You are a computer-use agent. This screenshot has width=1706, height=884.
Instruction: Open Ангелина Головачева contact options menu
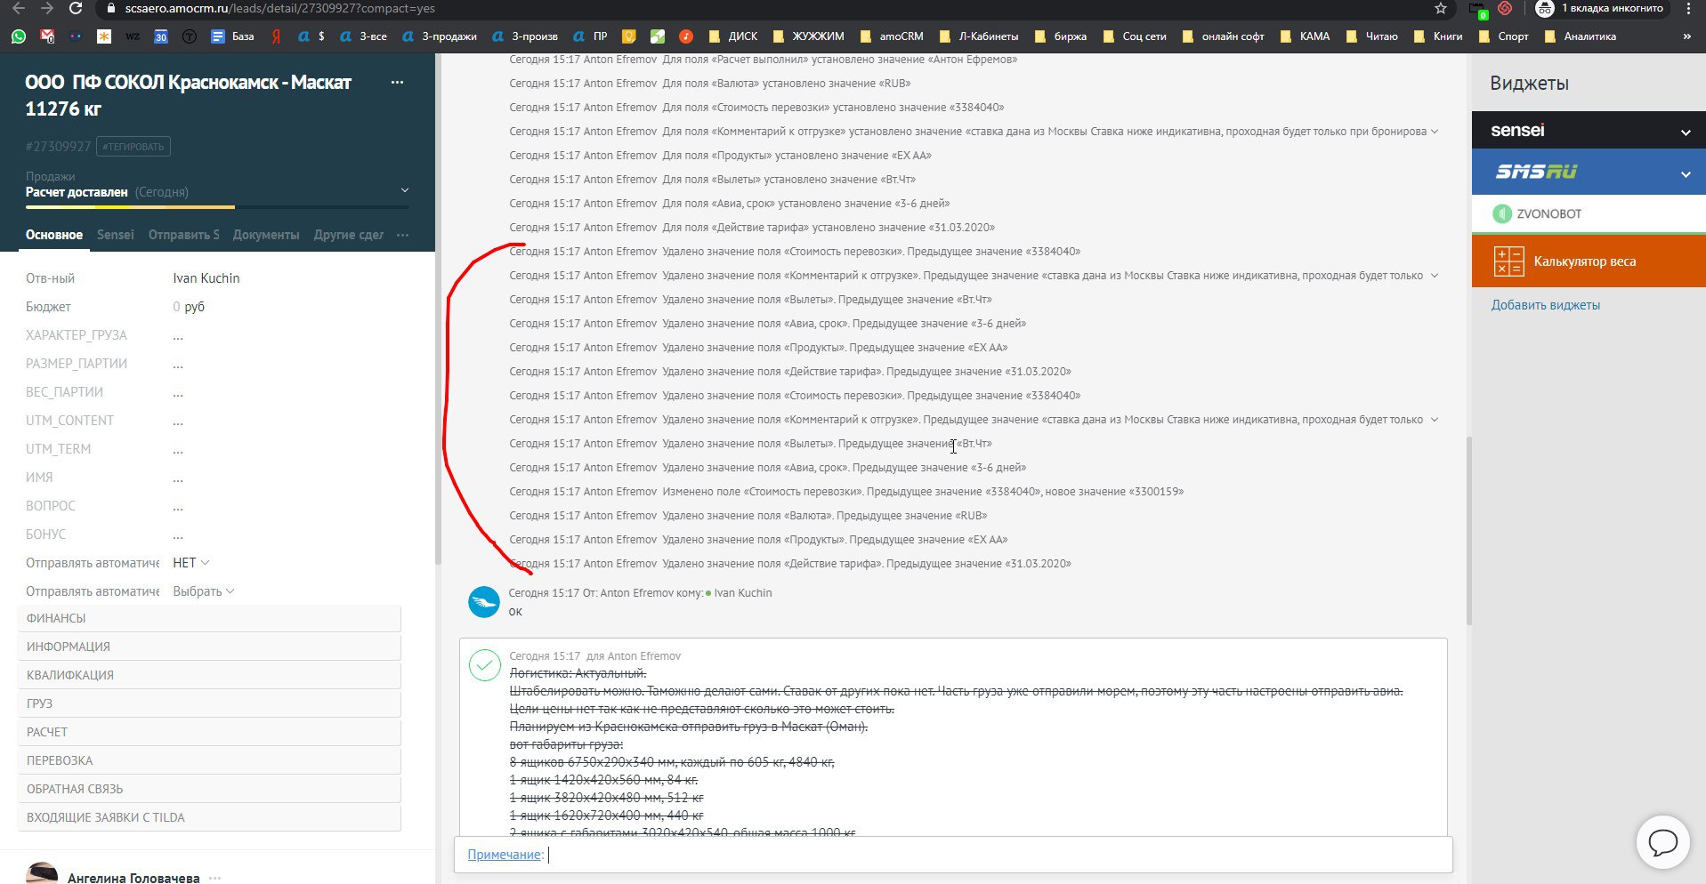[214, 878]
